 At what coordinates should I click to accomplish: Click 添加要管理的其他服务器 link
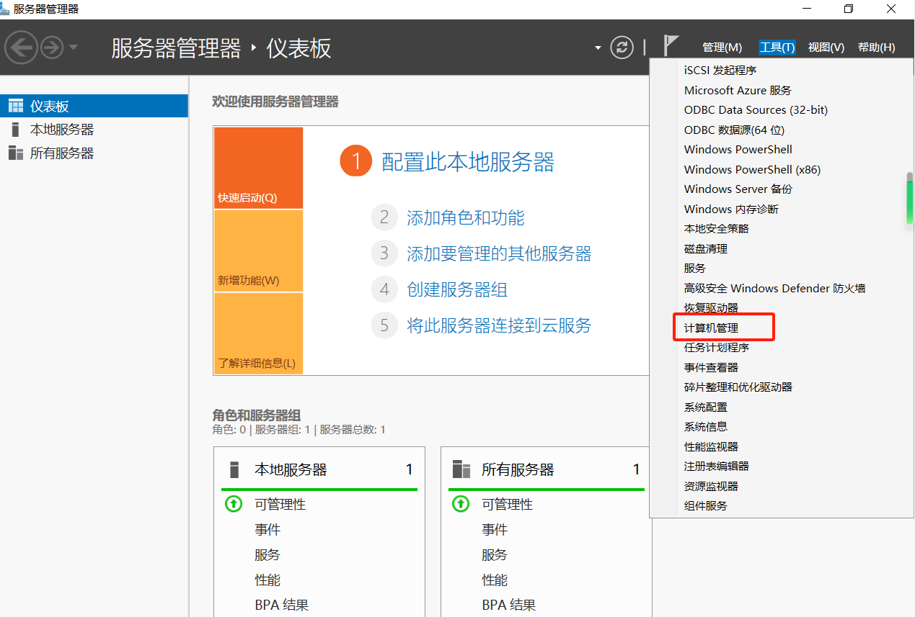click(x=498, y=253)
